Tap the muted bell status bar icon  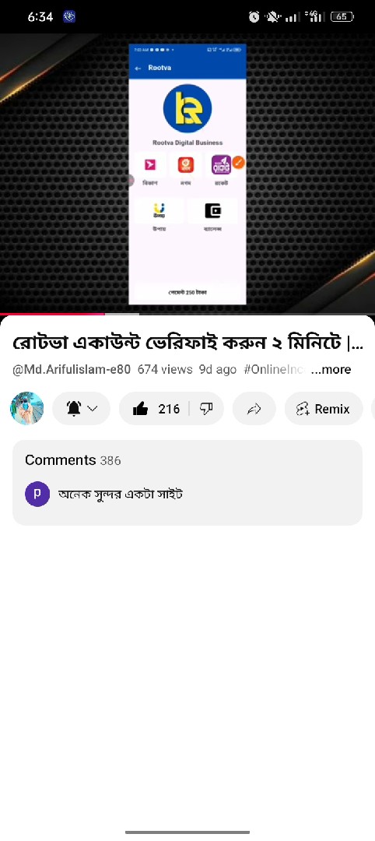(x=272, y=16)
